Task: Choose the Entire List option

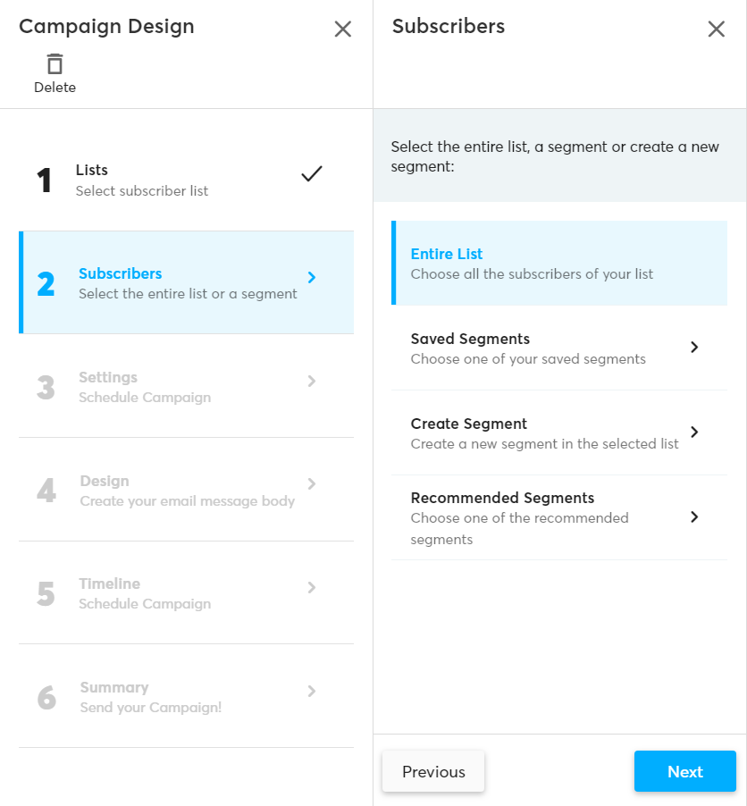Action: pyautogui.click(x=558, y=264)
